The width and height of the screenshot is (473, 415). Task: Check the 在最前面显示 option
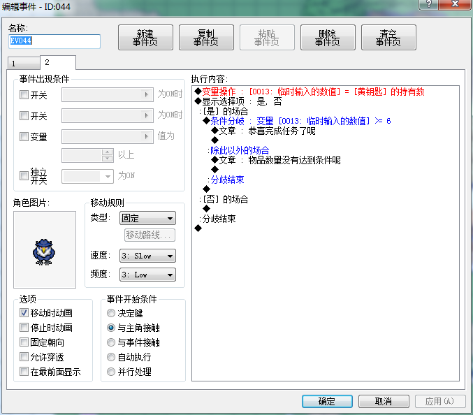(x=24, y=371)
